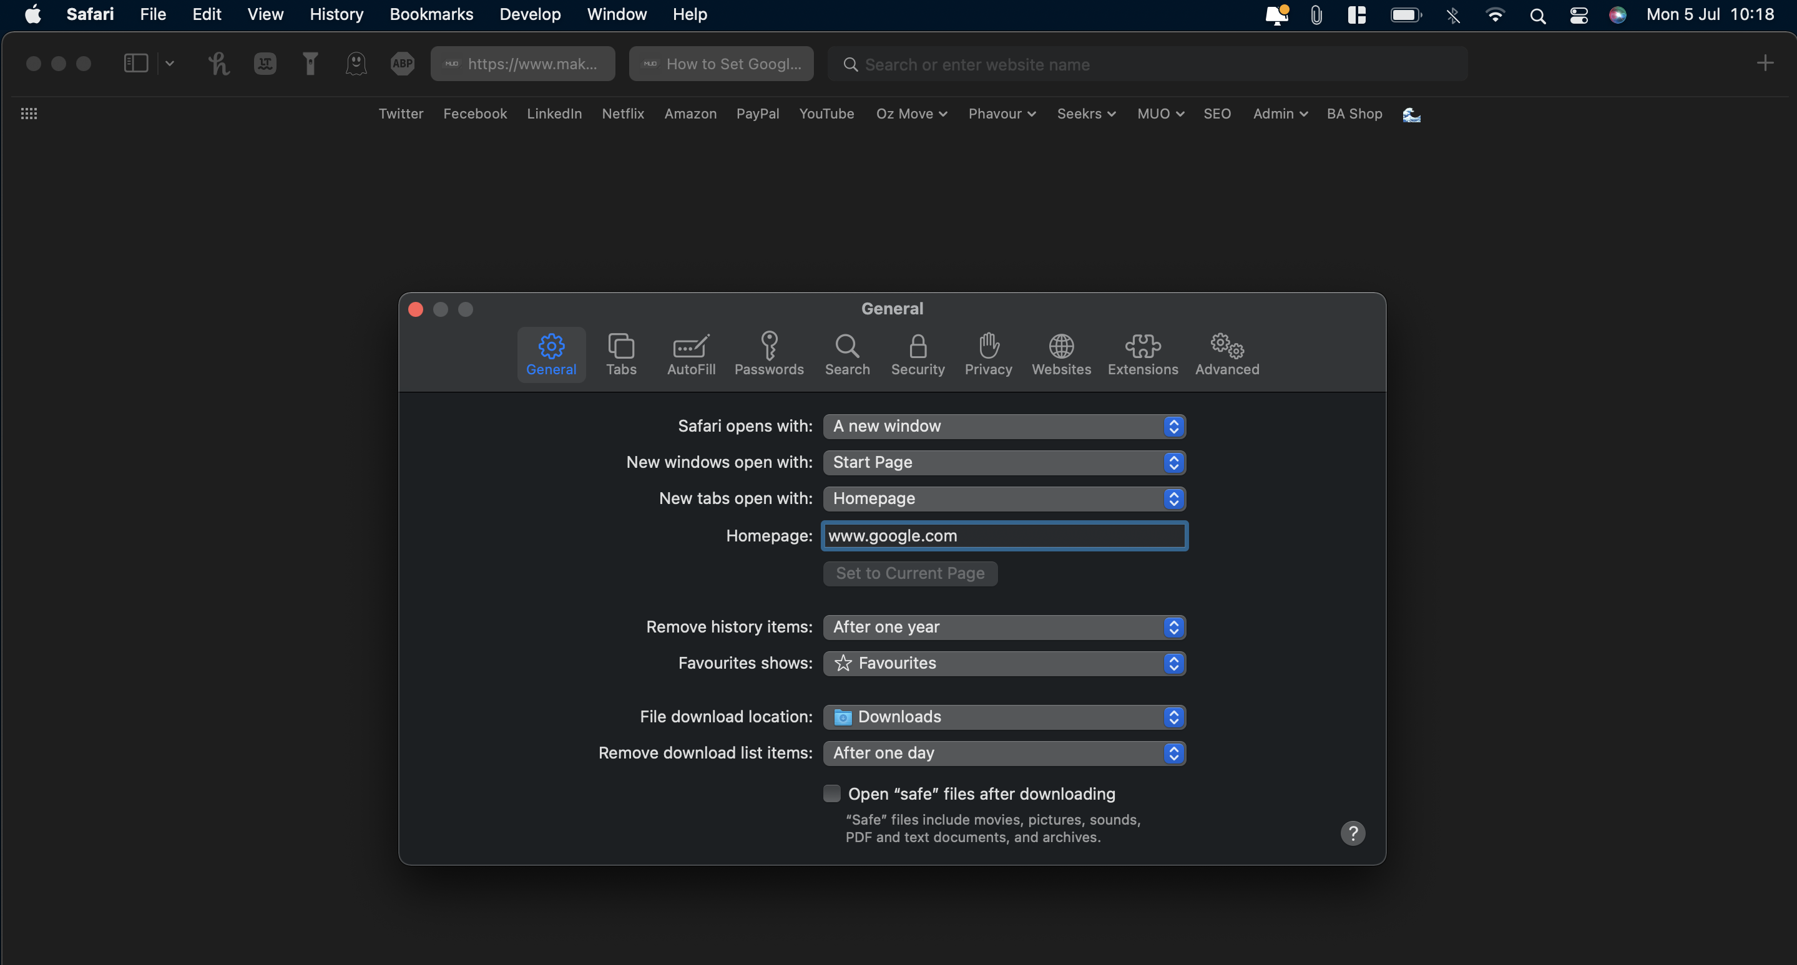
Task: Click the Safari menu bar item
Action: (88, 14)
